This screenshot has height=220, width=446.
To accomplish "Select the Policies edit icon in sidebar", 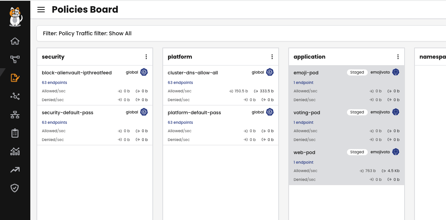I will pos(15,78).
